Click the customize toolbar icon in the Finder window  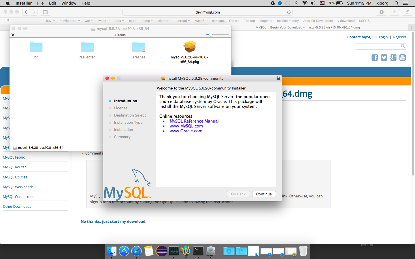pyautogui.click(x=13, y=35)
